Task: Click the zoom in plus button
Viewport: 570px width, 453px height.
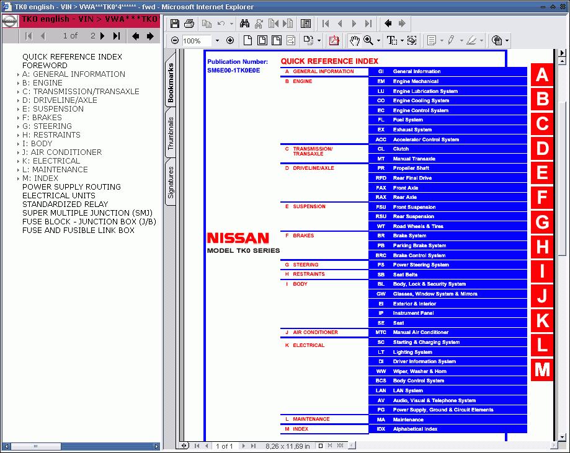Action: click(x=229, y=40)
